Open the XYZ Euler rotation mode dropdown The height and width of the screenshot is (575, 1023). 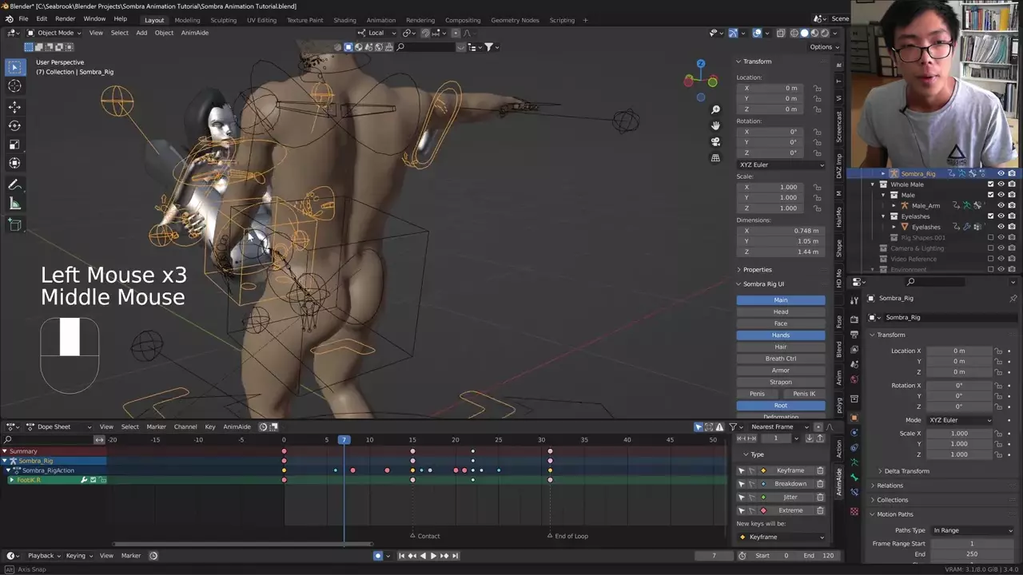780,165
